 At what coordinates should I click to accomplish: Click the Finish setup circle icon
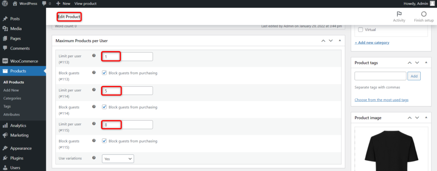click(423, 14)
